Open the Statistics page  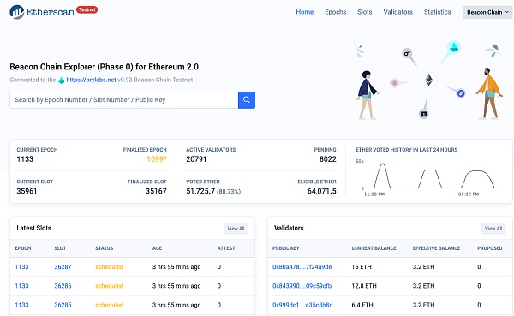coord(437,12)
